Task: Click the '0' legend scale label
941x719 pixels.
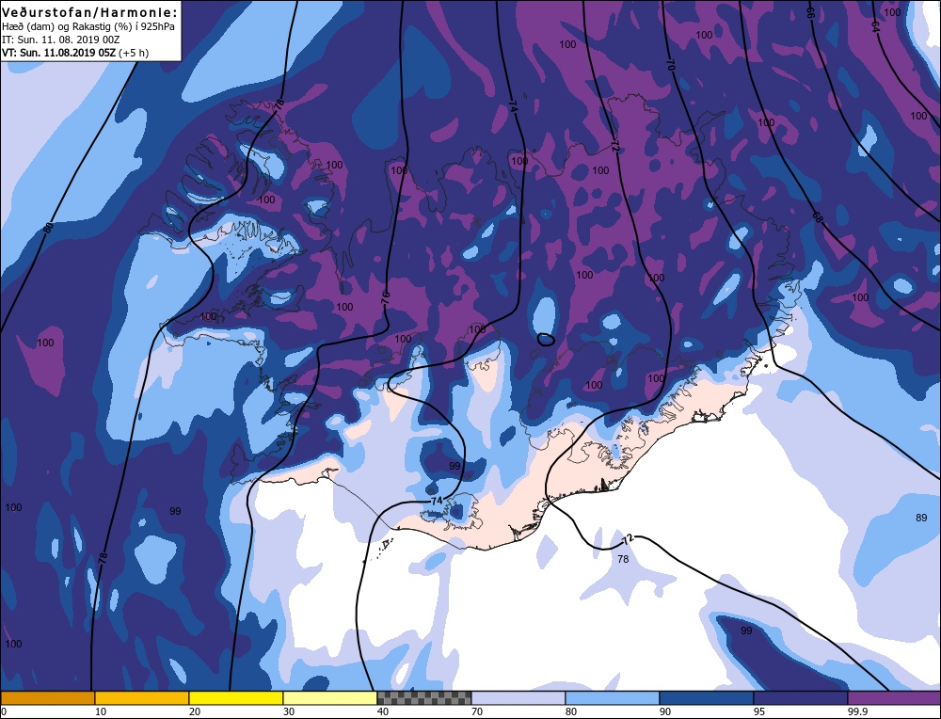Action: click(4, 711)
